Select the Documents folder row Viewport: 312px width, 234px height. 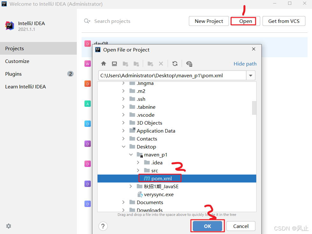[177, 202]
